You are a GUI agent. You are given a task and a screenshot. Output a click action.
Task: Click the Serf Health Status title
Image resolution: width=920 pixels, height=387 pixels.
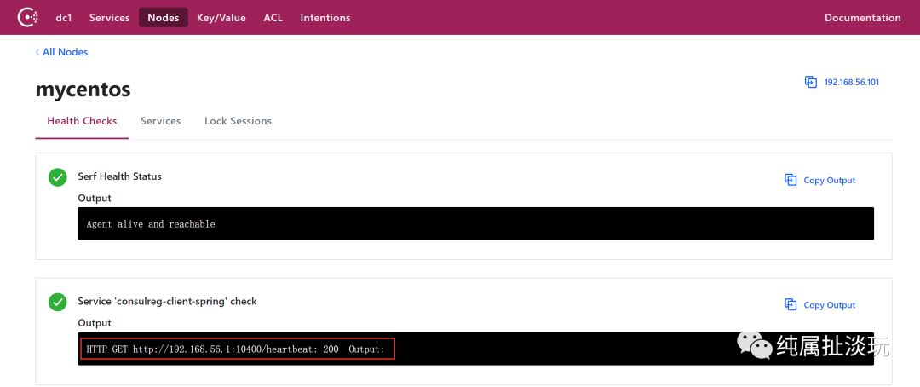click(120, 176)
